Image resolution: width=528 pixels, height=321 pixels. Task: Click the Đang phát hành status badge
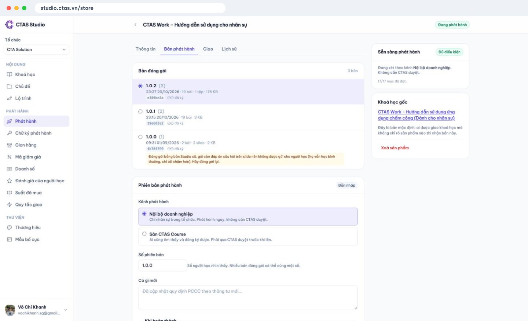452,25
